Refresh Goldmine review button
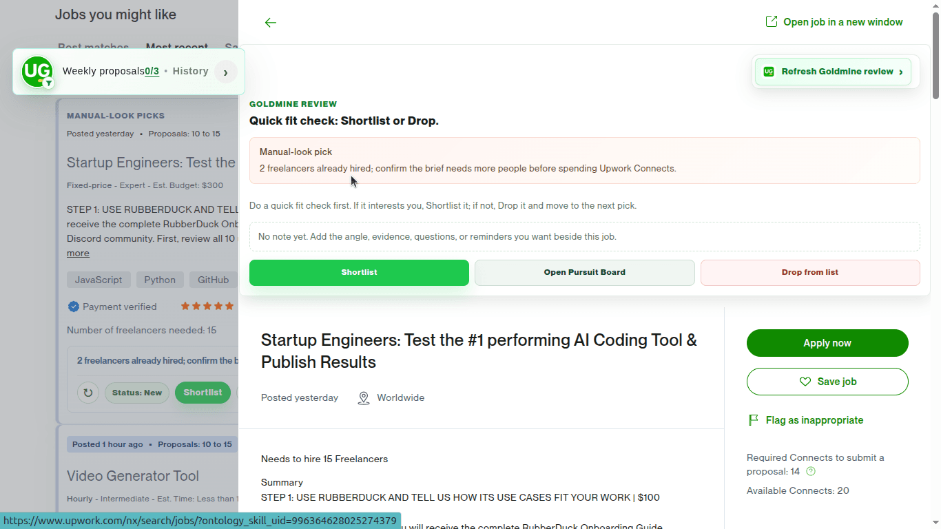Screen dimensions: 941x529 pyautogui.click(x=834, y=72)
